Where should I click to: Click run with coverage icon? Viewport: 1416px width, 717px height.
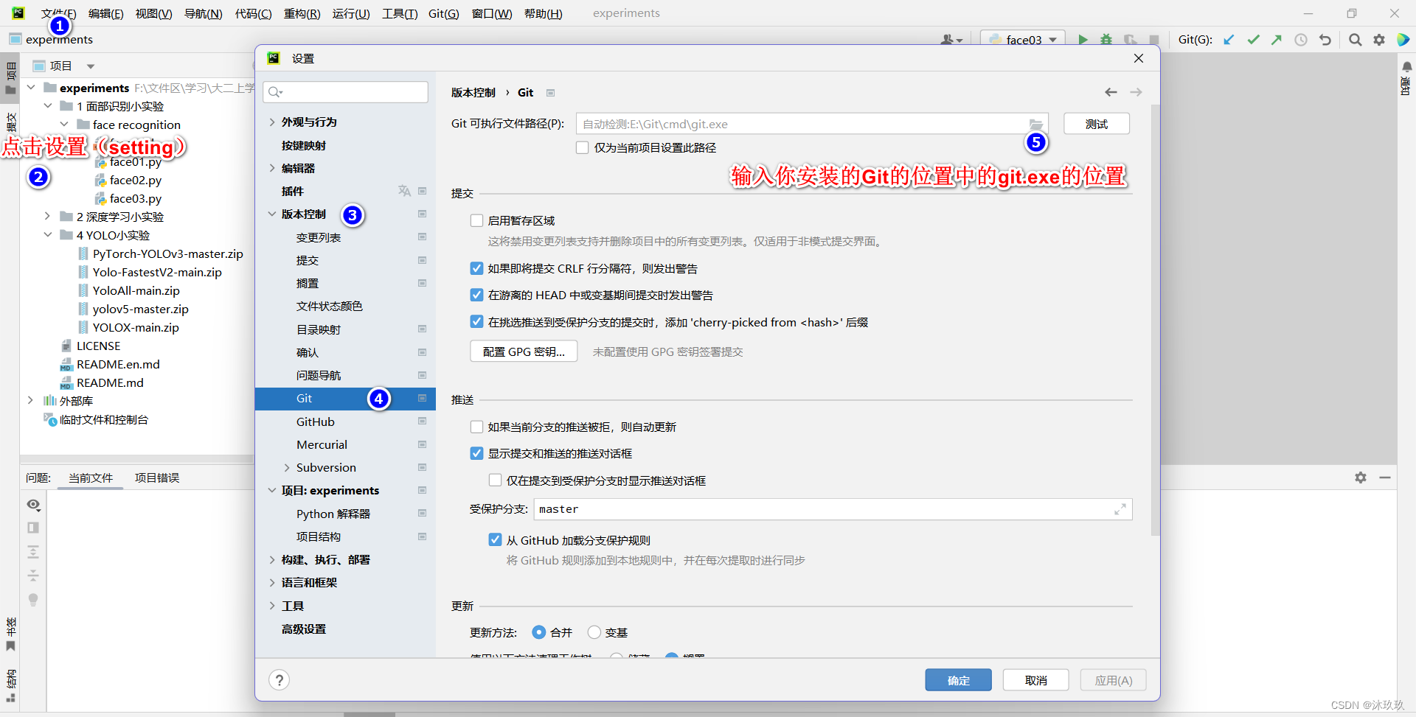pyautogui.click(x=1130, y=40)
